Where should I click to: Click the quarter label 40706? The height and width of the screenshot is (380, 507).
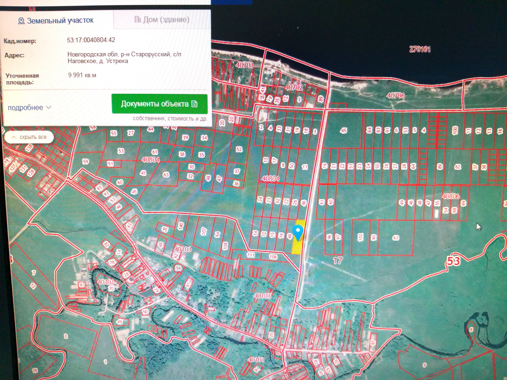(x=395, y=96)
